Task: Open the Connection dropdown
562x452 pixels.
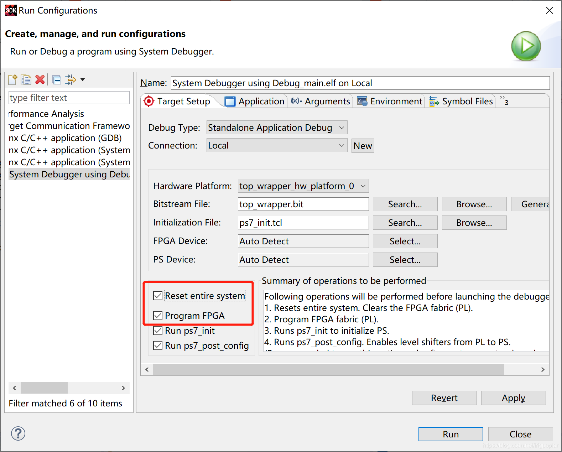Action: [x=277, y=145]
